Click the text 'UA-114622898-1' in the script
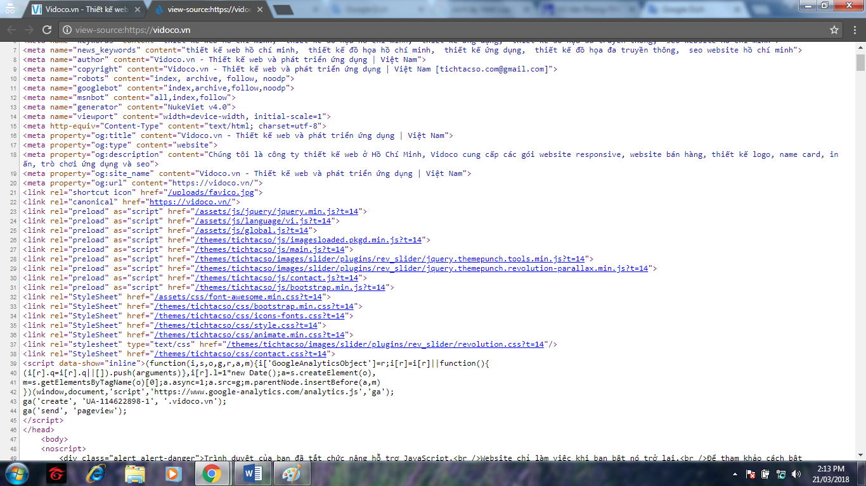This screenshot has width=866, height=486. tap(121, 401)
